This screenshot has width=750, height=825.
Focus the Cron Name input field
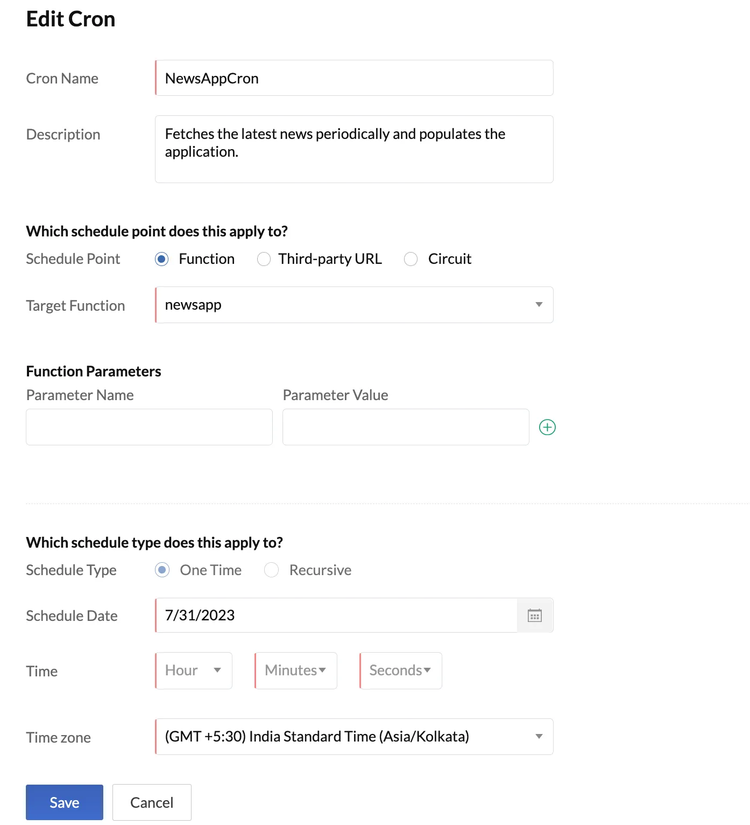(x=354, y=78)
